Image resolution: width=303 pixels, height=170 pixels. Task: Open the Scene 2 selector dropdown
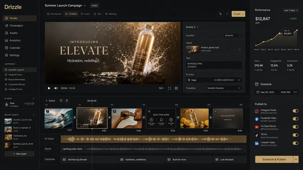(x=192, y=27)
